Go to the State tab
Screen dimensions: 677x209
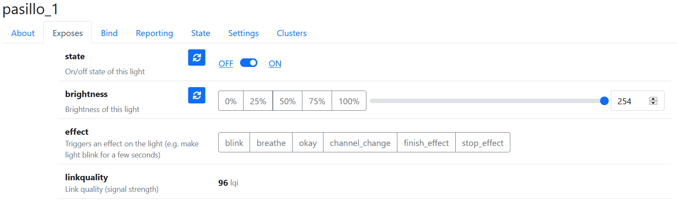click(201, 33)
